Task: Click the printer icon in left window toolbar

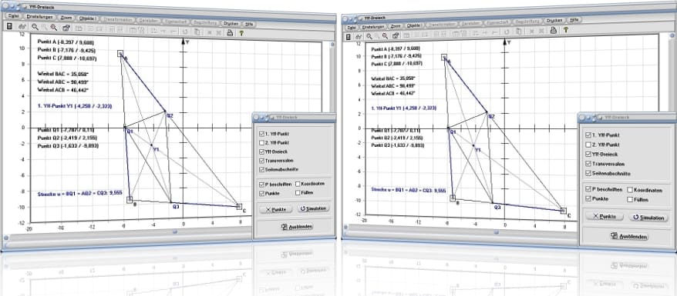Action: (231, 32)
